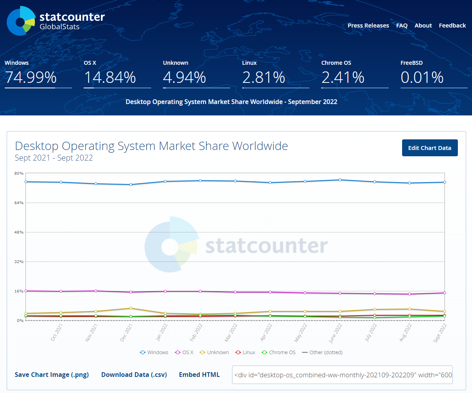Click the 48% y-axis label
The image size is (472, 393).
tap(19, 232)
